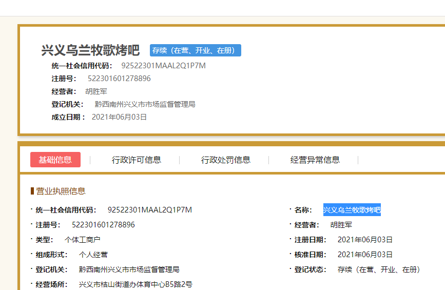Click the highlighted 名称 value 兴义乌兰牧歌烤吧
Image resolution: width=445 pixels, height=290 pixels.
(352, 210)
